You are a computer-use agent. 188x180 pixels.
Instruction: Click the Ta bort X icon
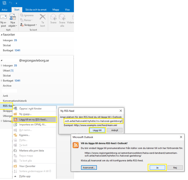click(43, 17)
